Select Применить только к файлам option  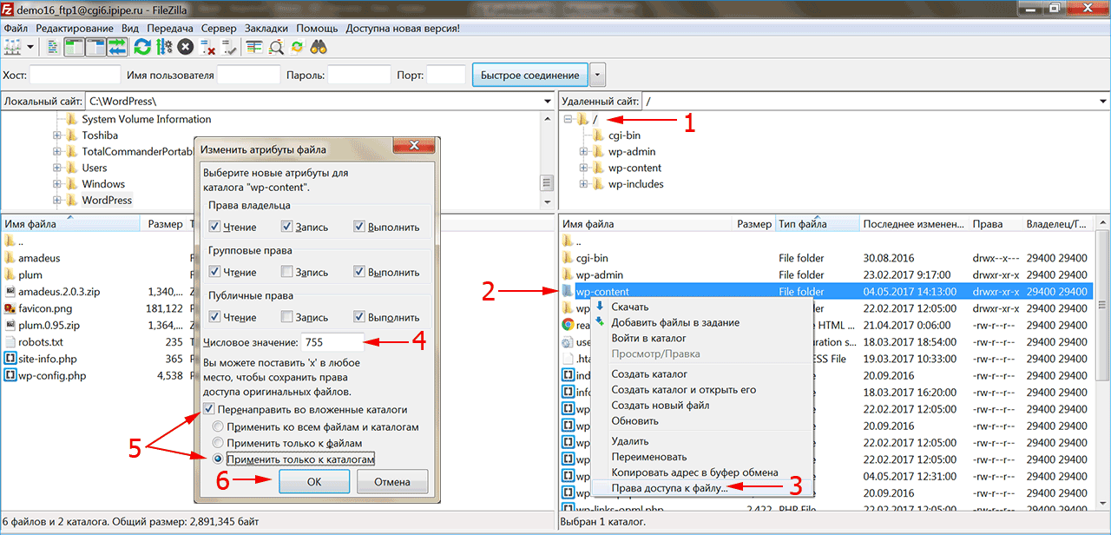point(218,443)
